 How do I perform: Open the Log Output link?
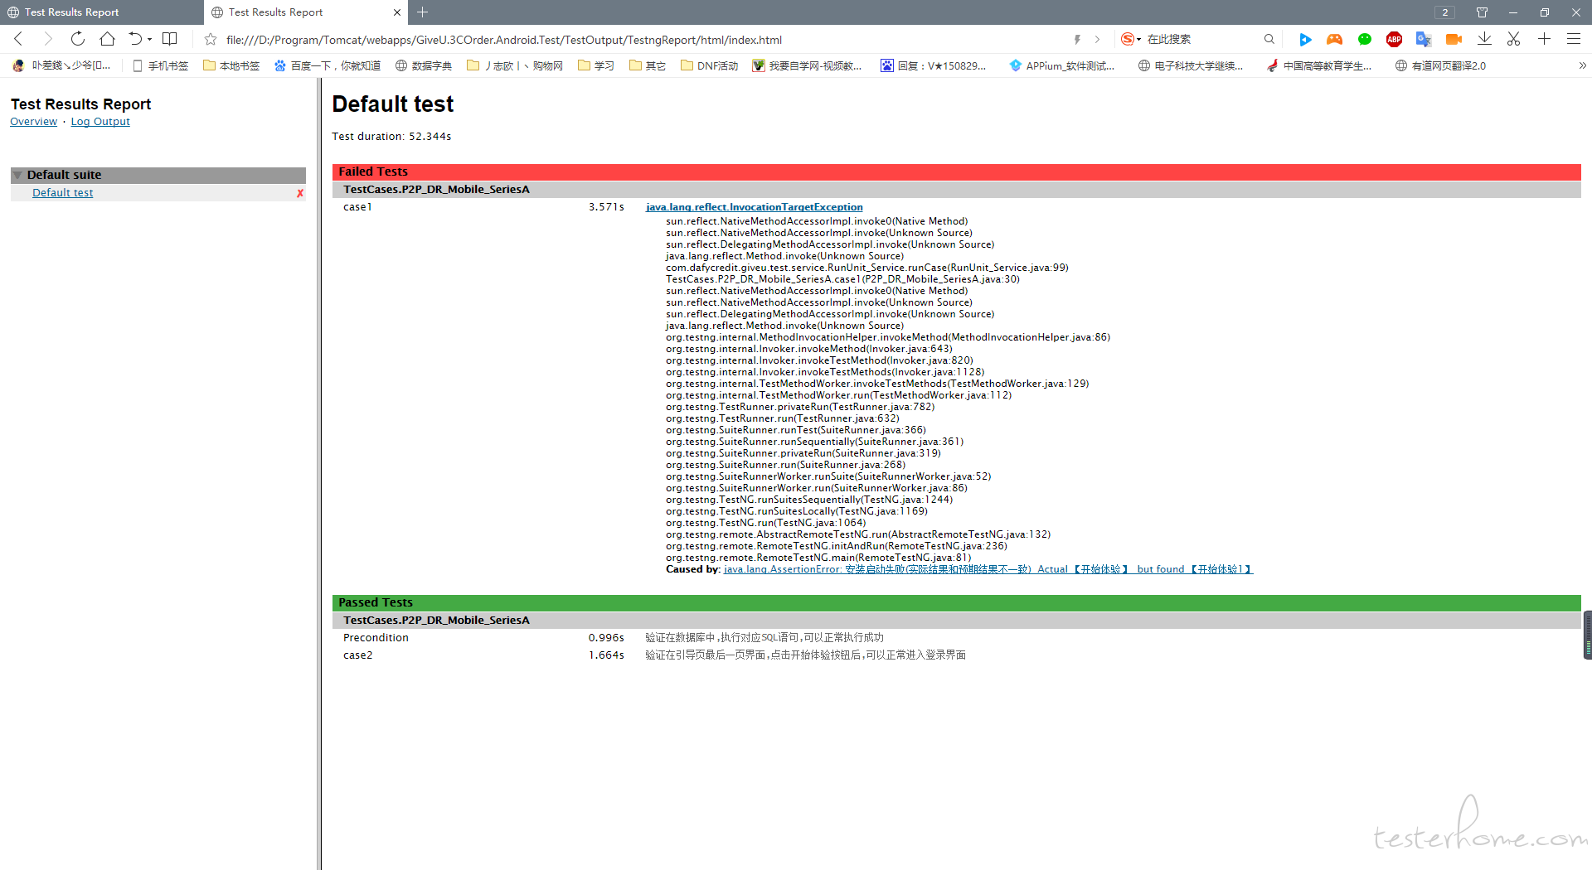(100, 122)
